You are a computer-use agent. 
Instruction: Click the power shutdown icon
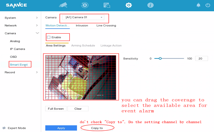pyautogui.click(x=208, y=5)
